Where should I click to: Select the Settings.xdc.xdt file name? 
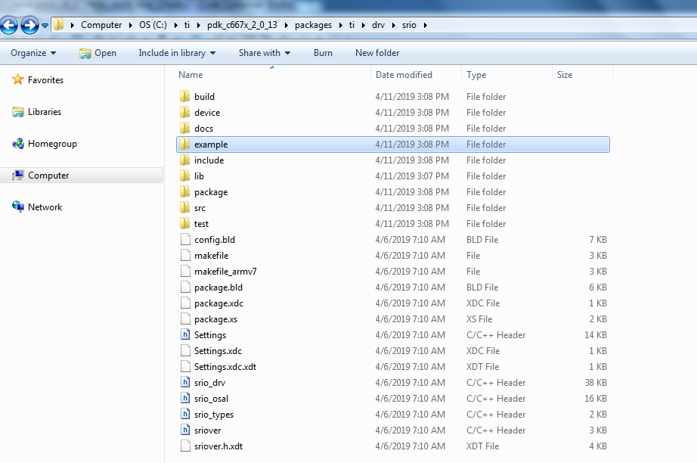coord(225,367)
